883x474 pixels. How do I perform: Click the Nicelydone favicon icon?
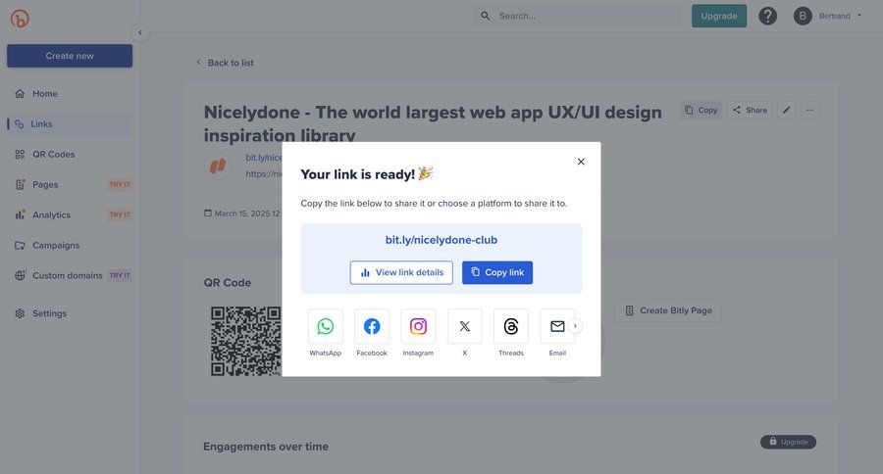click(x=218, y=166)
